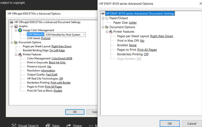Click ENVY Pages per Sheet Layout value
The image size is (202, 127).
coord(162,36)
